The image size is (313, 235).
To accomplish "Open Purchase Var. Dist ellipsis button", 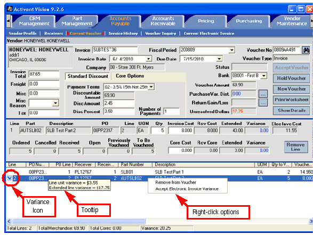I will tap(263, 94).
